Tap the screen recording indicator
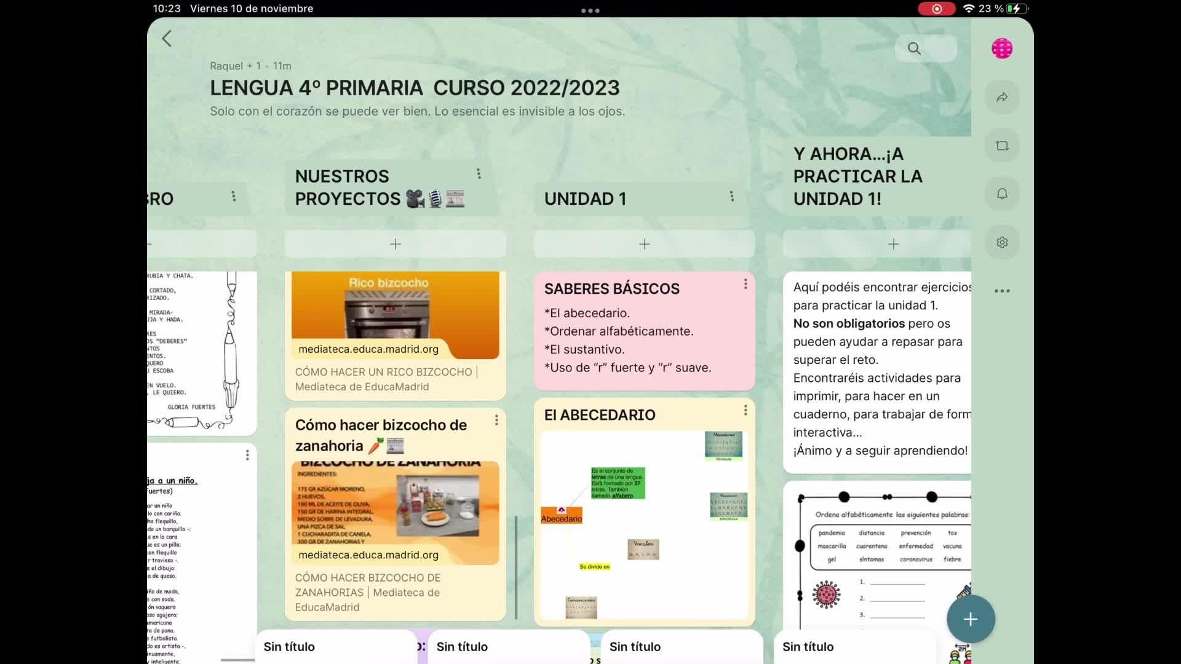This screenshot has width=1181, height=664. (x=936, y=9)
